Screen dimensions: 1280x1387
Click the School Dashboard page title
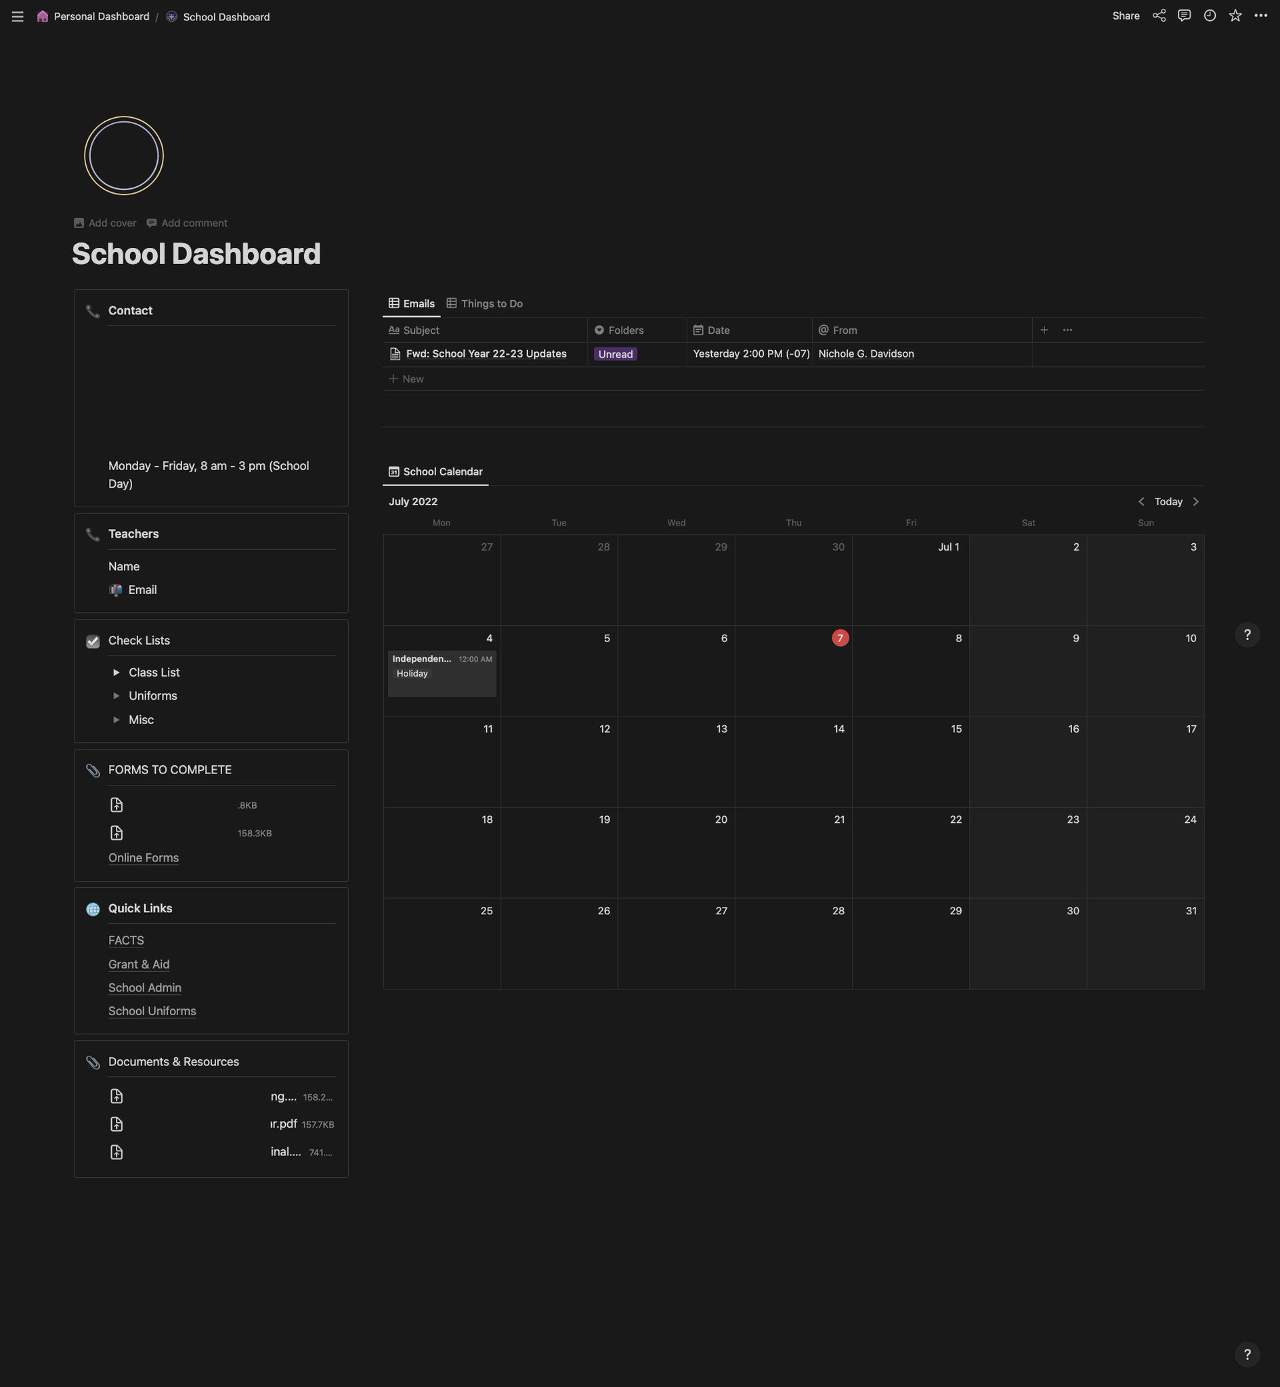196,254
